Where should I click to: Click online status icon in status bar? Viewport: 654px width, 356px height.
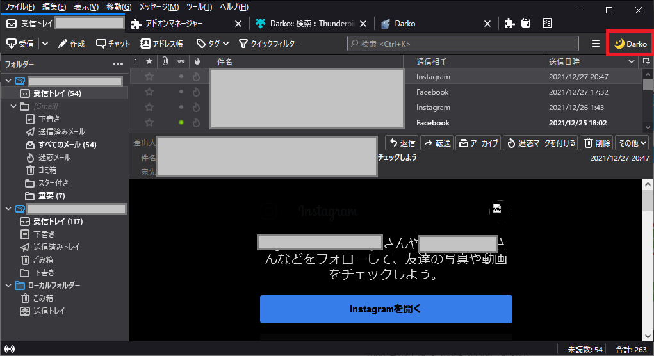point(9,349)
